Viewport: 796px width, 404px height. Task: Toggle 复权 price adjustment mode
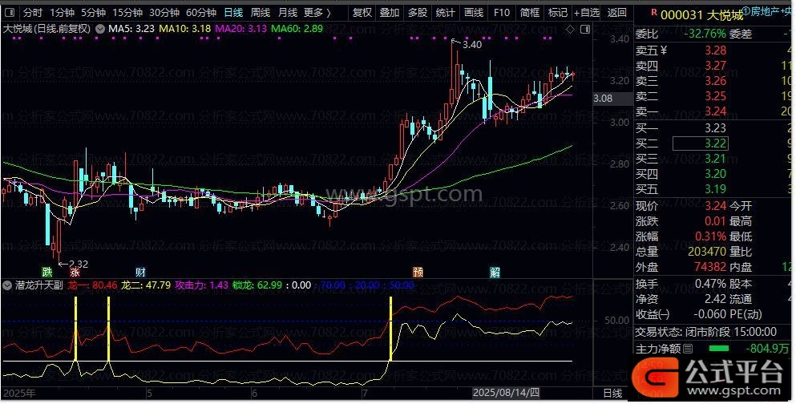point(362,12)
